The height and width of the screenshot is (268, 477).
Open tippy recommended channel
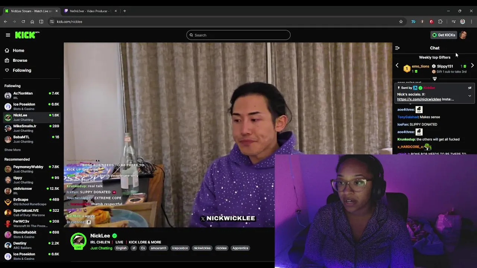coord(32,180)
